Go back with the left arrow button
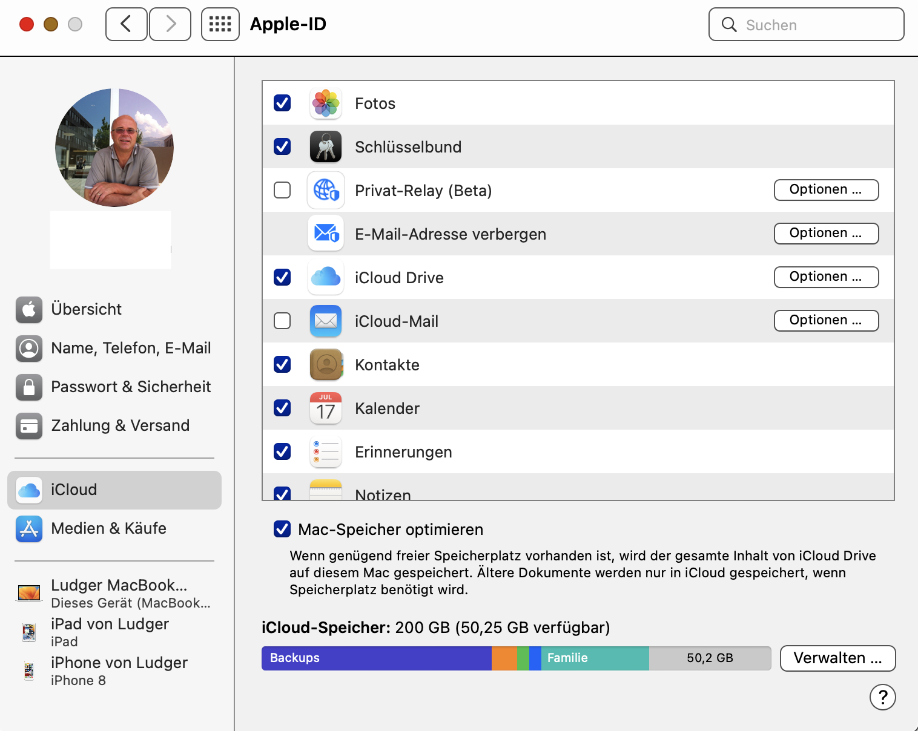The width and height of the screenshot is (918, 731). pyautogui.click(x=127, y=24)
